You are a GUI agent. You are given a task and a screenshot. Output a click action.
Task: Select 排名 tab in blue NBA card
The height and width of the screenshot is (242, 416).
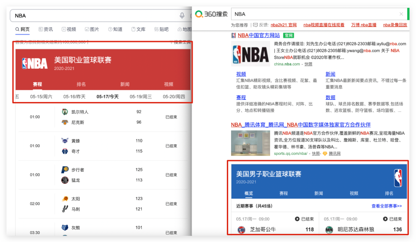(389, 193)
